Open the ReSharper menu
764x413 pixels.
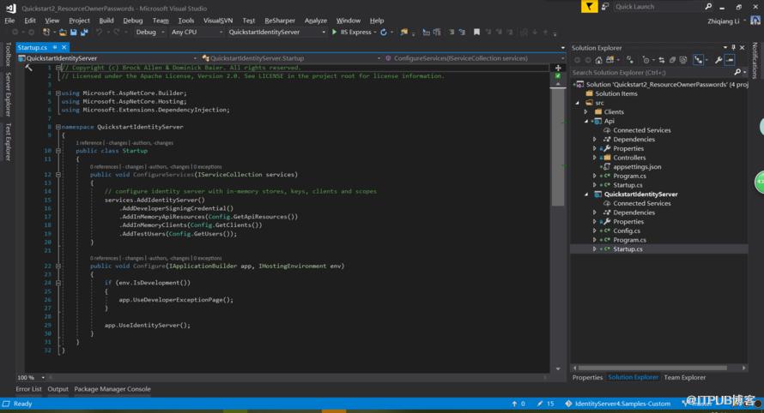280,21
